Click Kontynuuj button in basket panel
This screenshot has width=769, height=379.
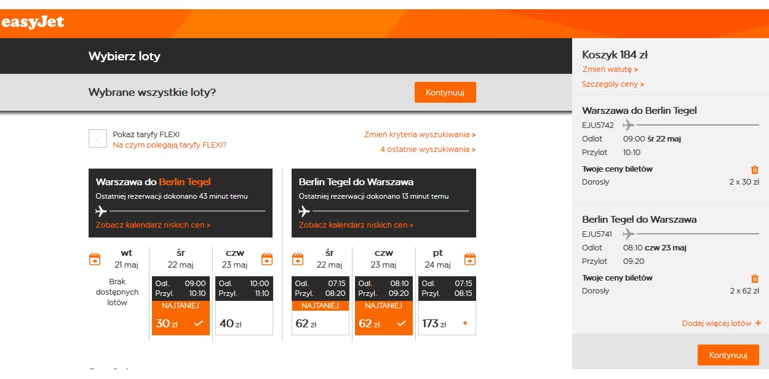tap(728, 355)
